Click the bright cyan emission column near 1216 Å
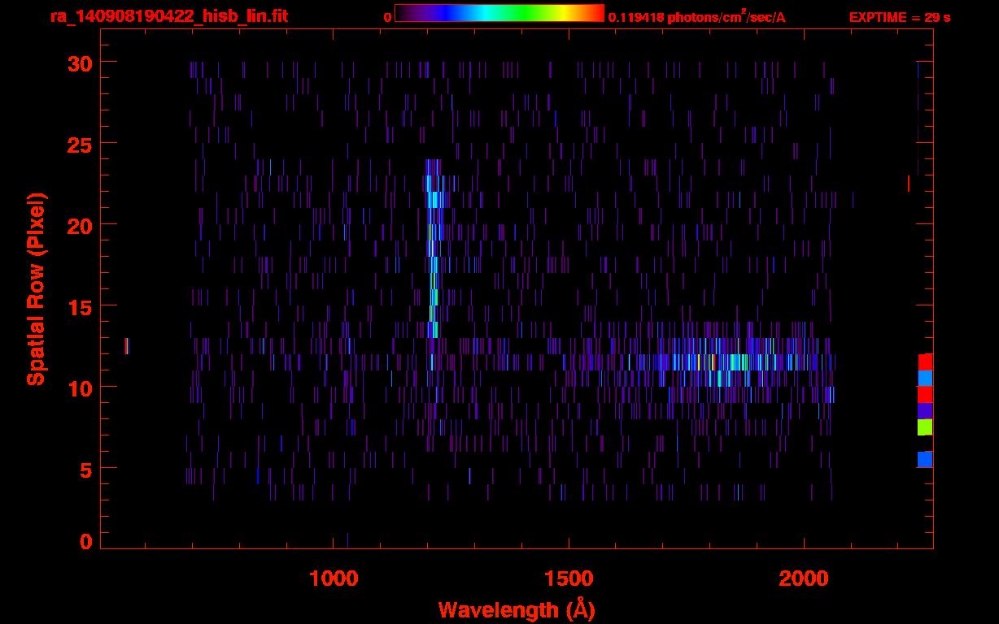 tap(433, 248)
